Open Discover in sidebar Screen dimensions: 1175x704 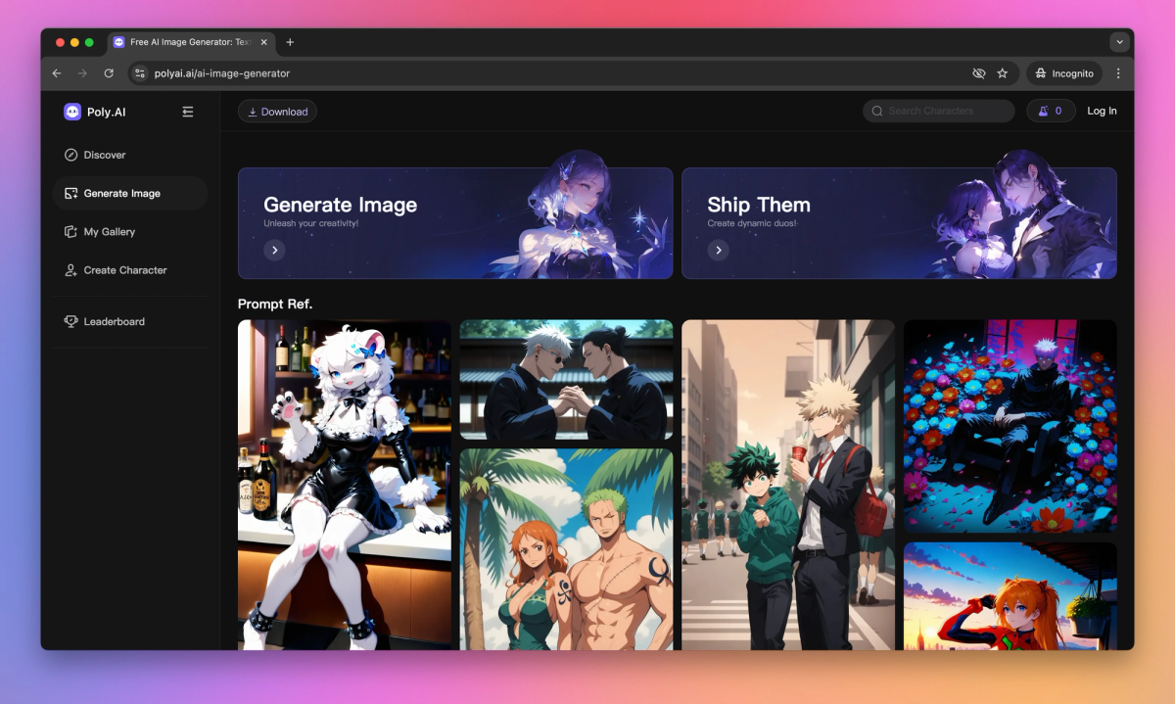pos(130,155)
